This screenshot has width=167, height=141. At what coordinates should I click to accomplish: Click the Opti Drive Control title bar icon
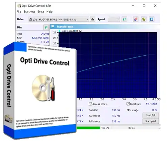point(19,6)
